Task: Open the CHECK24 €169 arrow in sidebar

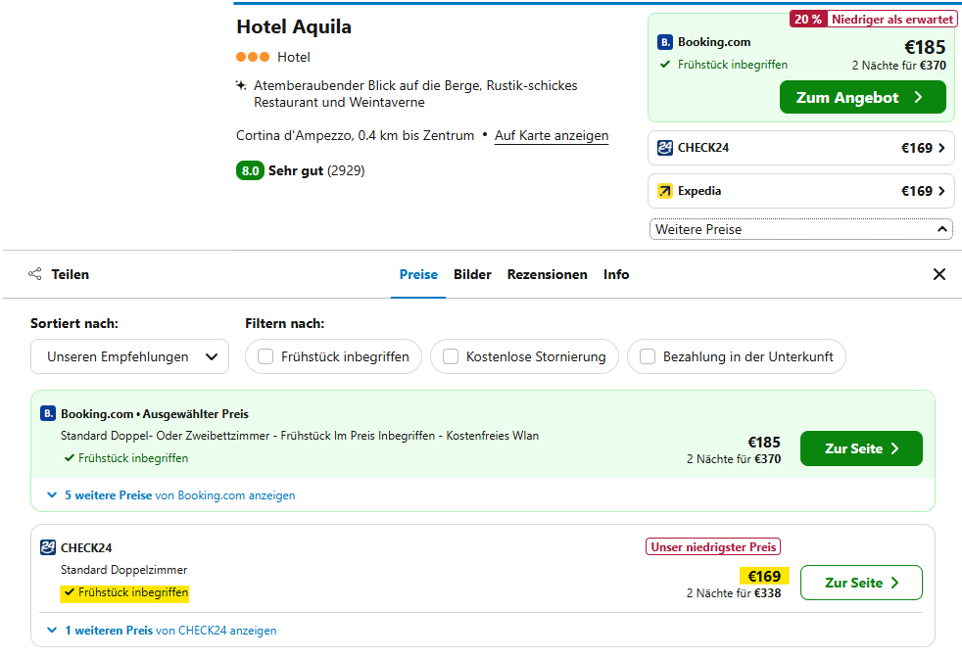Action: point(941,148)
